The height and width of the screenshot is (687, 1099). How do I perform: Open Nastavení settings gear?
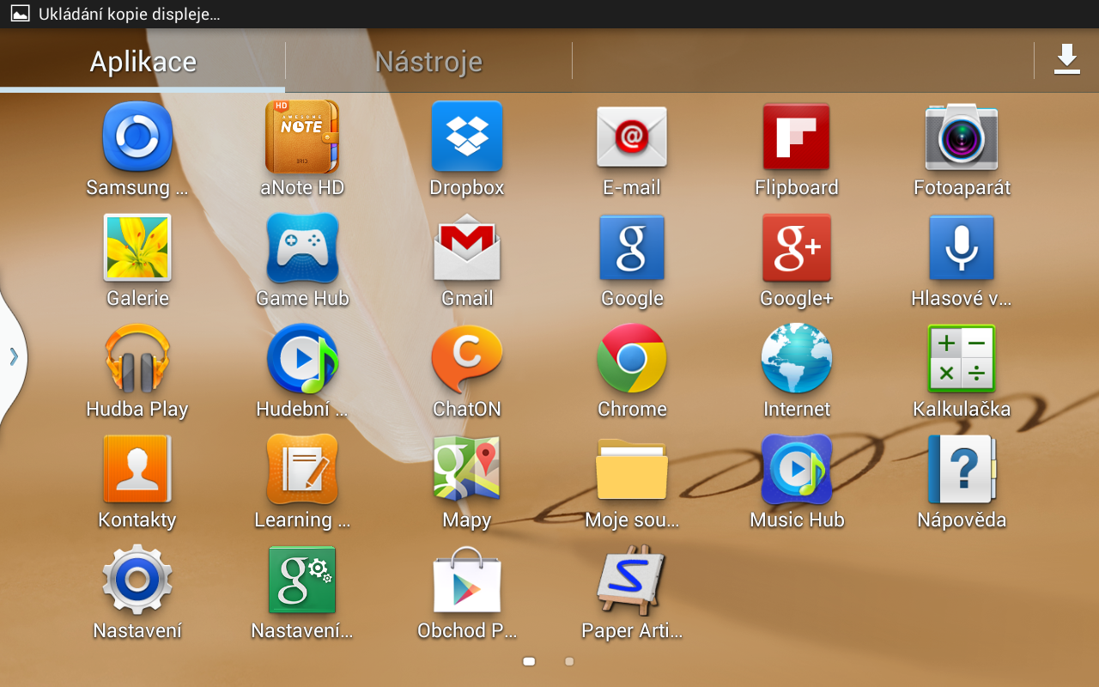[137, 580]
